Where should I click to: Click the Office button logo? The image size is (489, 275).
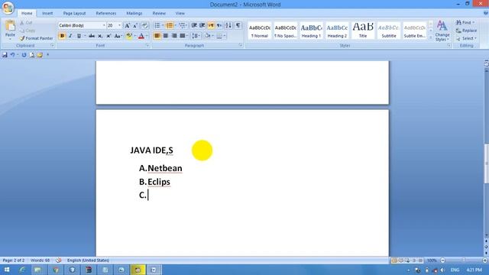coord(8,8)
